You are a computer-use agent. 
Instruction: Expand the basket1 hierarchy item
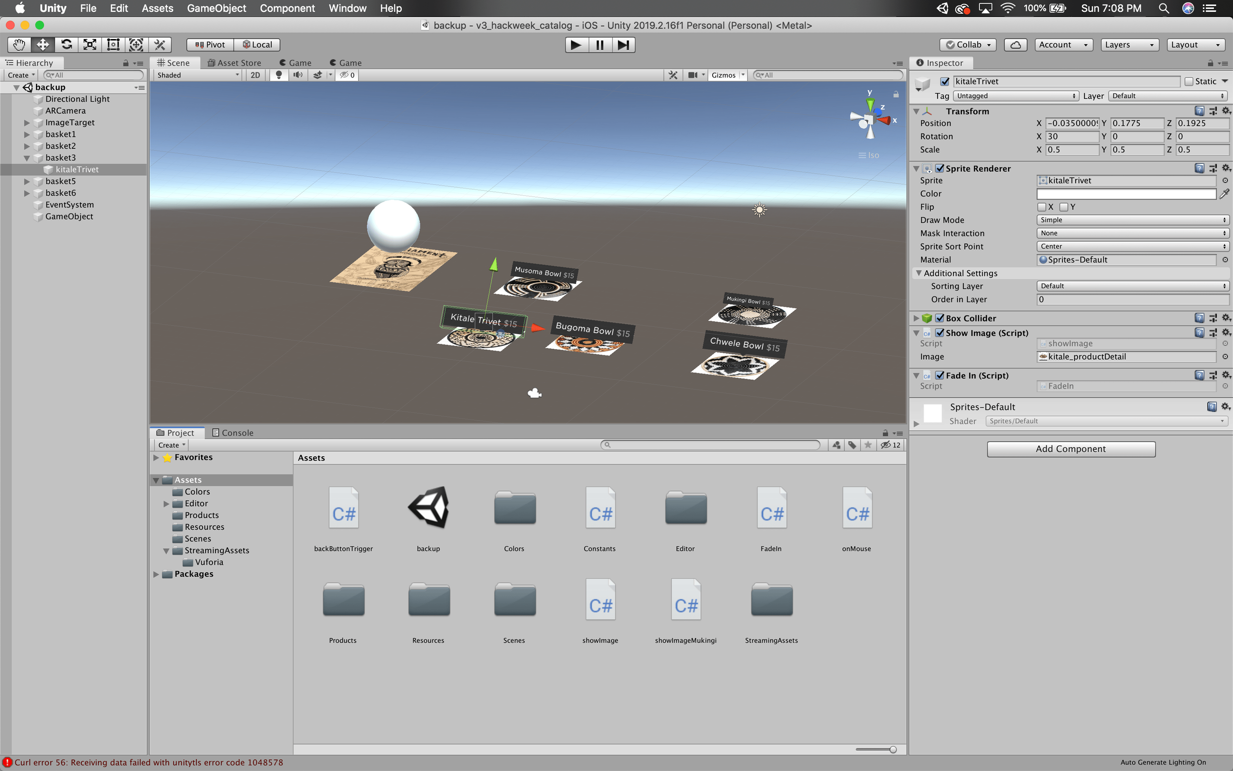(27, 135)
